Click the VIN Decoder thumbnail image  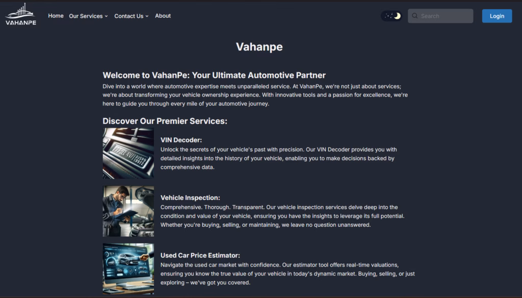[x=128, y=154]
